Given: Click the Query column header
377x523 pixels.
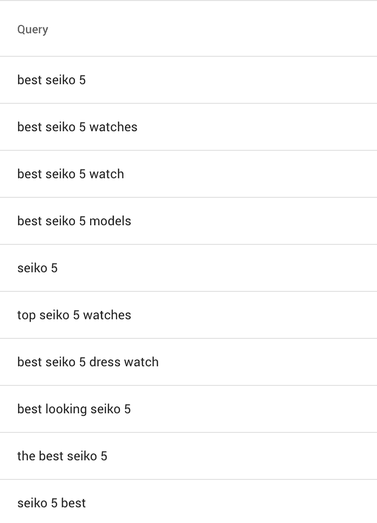Looking at the screenshot, I should click(33, 29).
